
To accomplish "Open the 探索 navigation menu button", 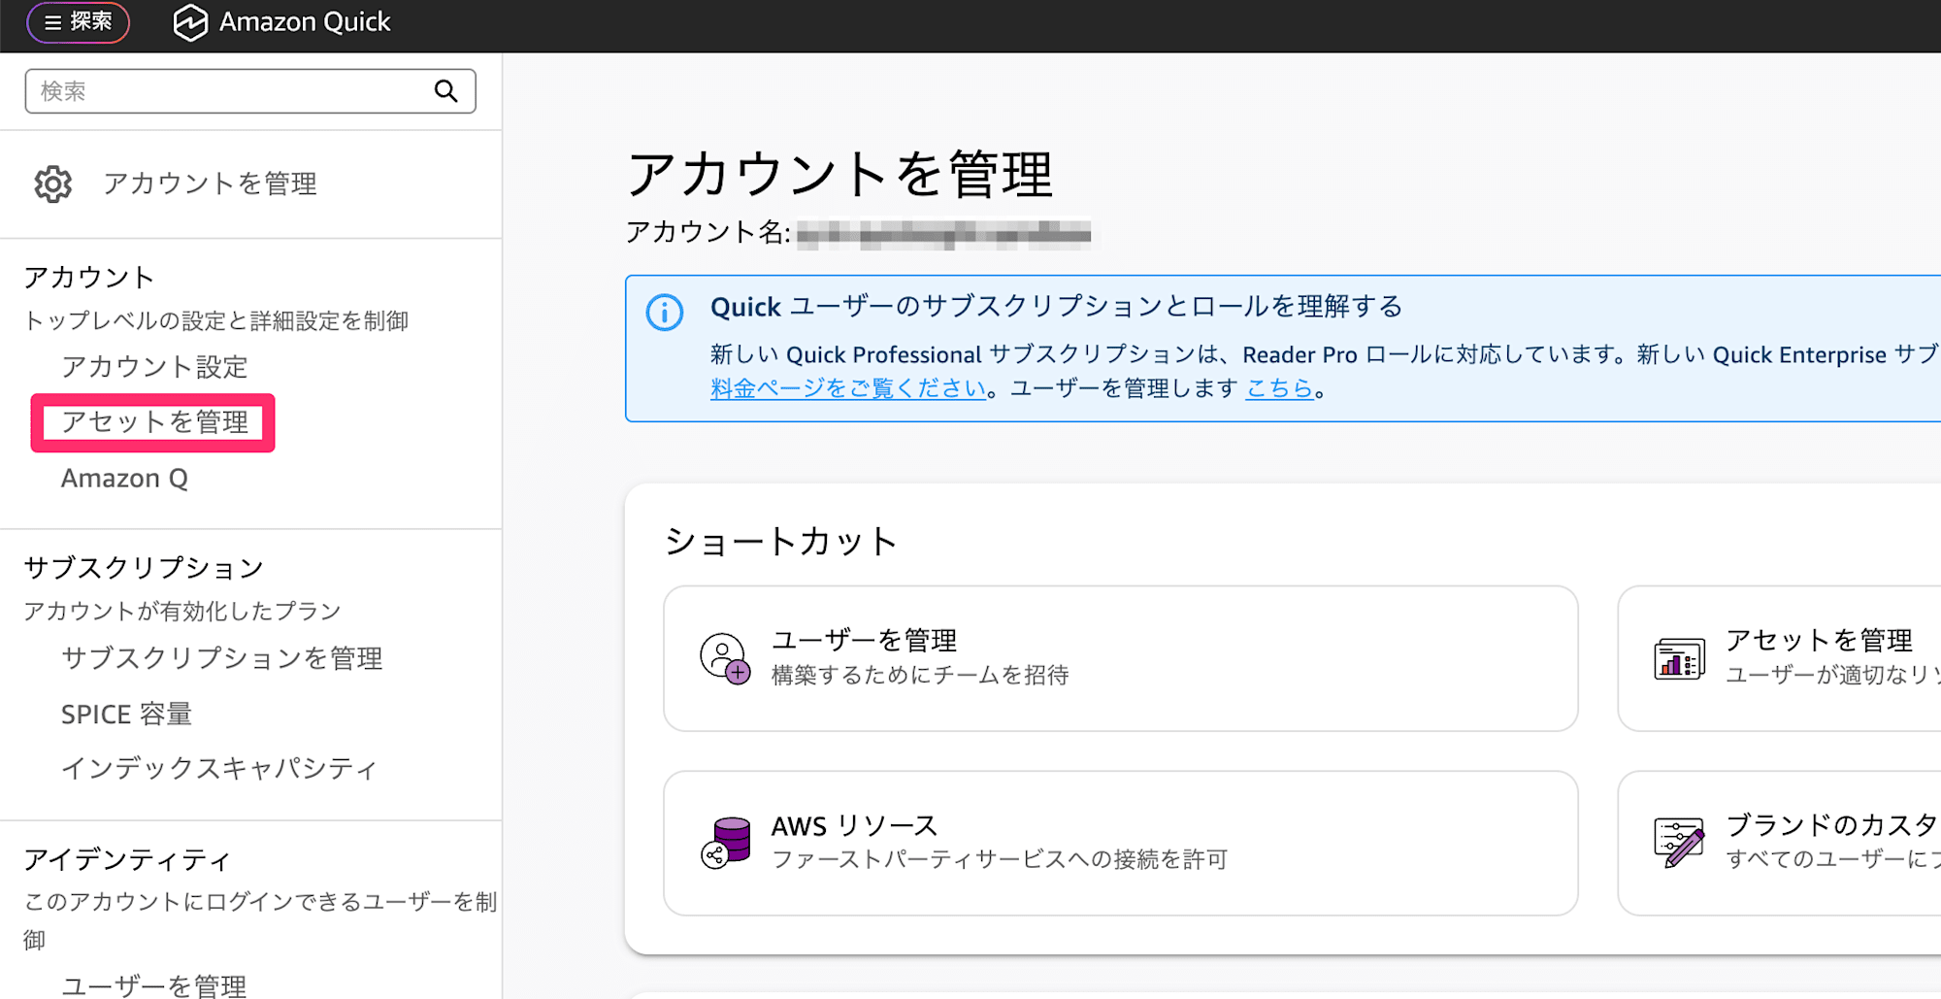I will pos(78,21).
